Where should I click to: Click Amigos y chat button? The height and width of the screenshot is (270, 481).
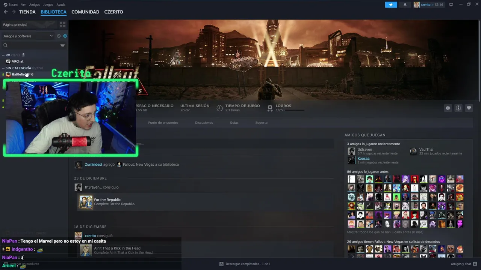coord(463,264)
